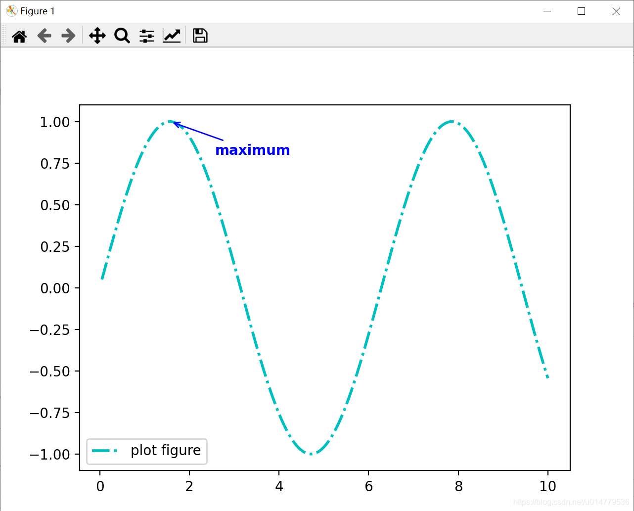Activate Zoom to rectangle tool
Image resolution: width=634 pixels, height=511 pixels.
[122, 36]
